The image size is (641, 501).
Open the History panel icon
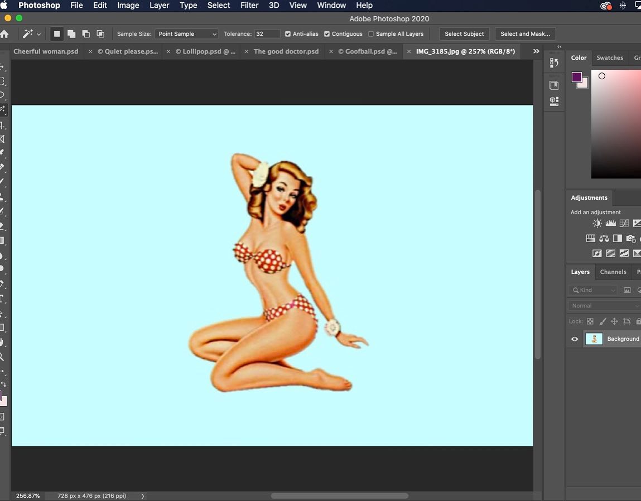(554, 62)
